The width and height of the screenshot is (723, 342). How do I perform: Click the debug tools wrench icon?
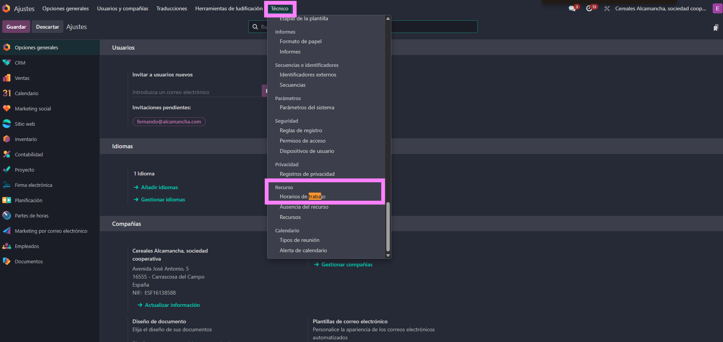pos(607,8)
